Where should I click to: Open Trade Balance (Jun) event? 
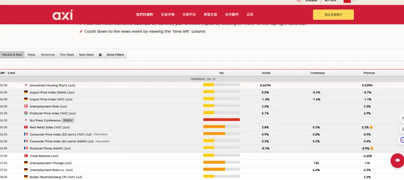pos(44,156)
